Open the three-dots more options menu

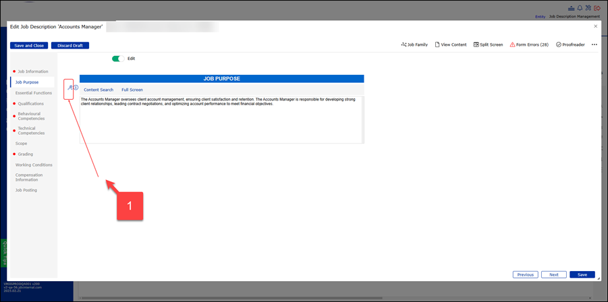point(594,45)
